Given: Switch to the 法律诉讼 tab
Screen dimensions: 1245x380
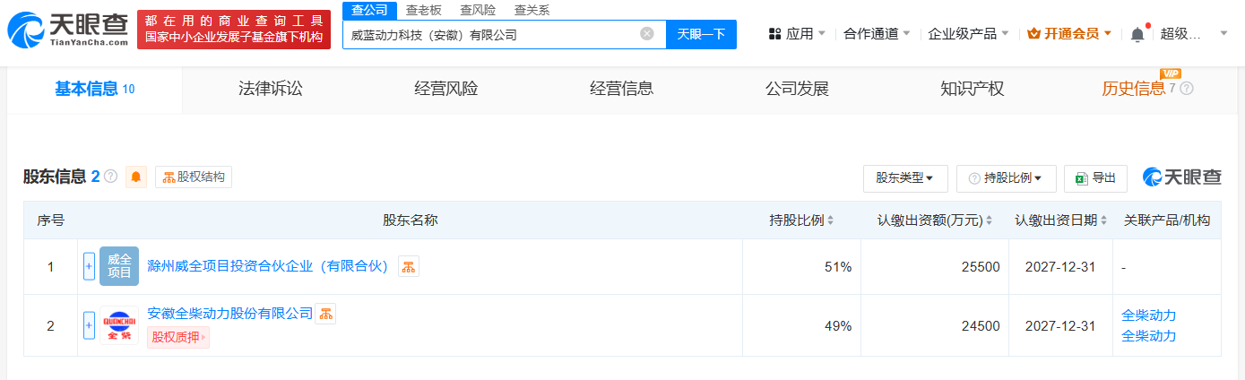Looking at the screenshot, I should [x=271, y=89].
